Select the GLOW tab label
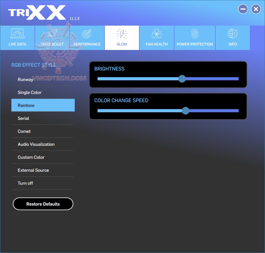The width and height of the screenshot is (265, 253). (x=122, y=44)
